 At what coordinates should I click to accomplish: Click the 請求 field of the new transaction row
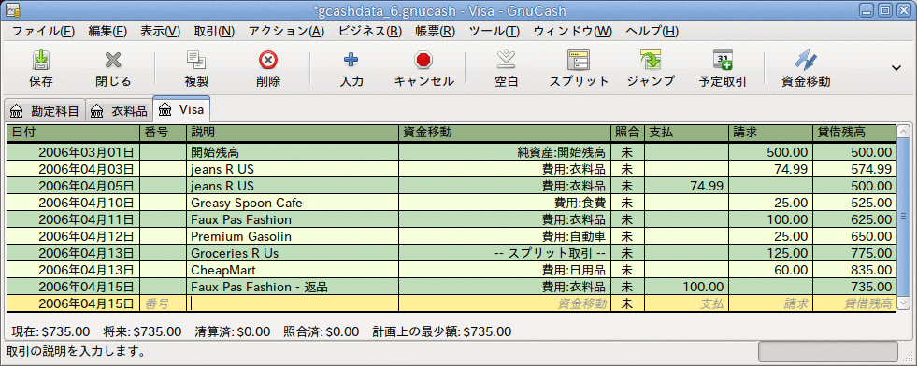[x=770, y=303]
